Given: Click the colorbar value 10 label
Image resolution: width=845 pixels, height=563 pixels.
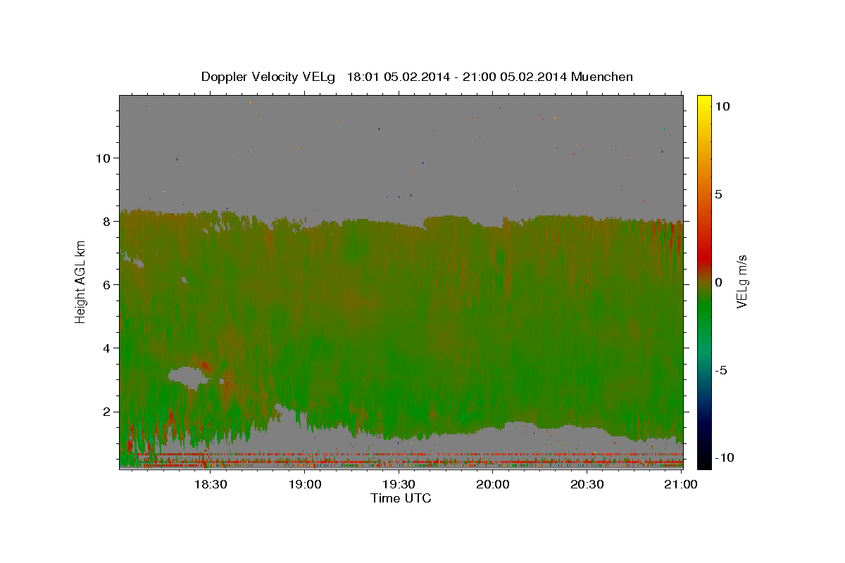Looking at the screenshot, I should click(722, 106).
